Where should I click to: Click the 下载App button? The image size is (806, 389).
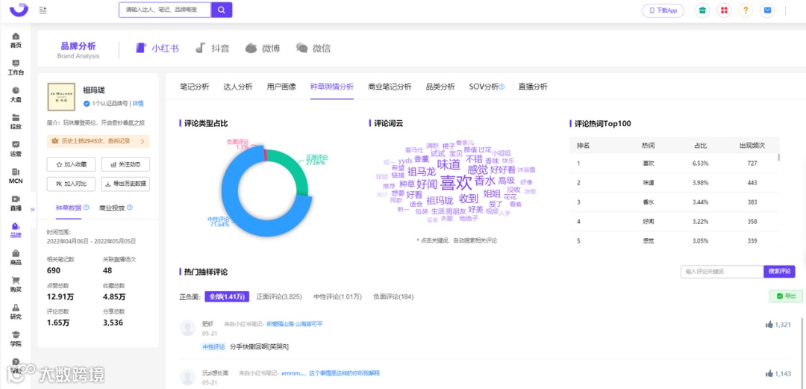tap(663, 10)
